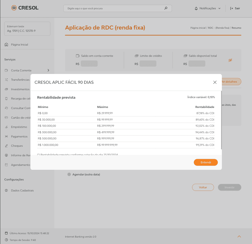This screenshot has height=244, width=252.
Task: Click the footer scroll-up chevron
Action: coord(239,236)
